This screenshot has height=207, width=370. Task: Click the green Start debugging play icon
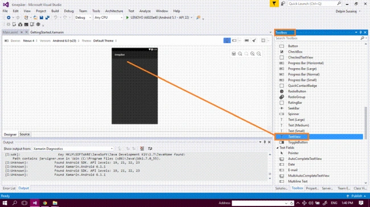click(x=128, y=18)
